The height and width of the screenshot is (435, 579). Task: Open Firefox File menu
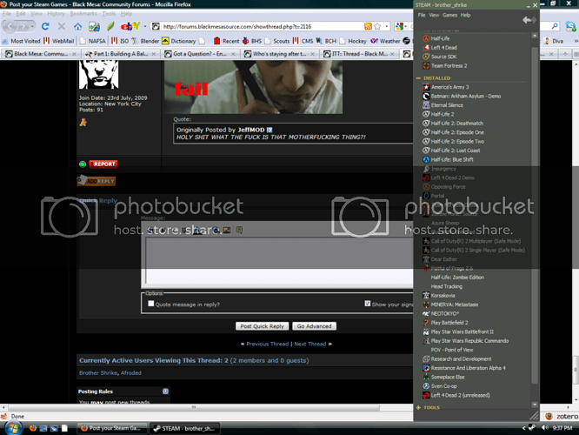click(x=7, y=14)
